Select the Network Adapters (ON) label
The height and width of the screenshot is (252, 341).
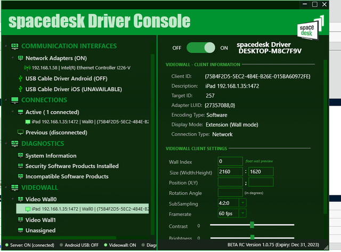56,58
